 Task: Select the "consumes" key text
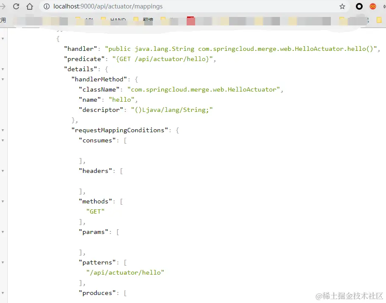click(x=97, y=140)
